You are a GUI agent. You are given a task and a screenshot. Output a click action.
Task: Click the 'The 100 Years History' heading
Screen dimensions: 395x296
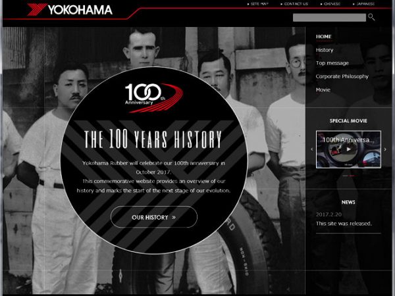pos(153,139)
